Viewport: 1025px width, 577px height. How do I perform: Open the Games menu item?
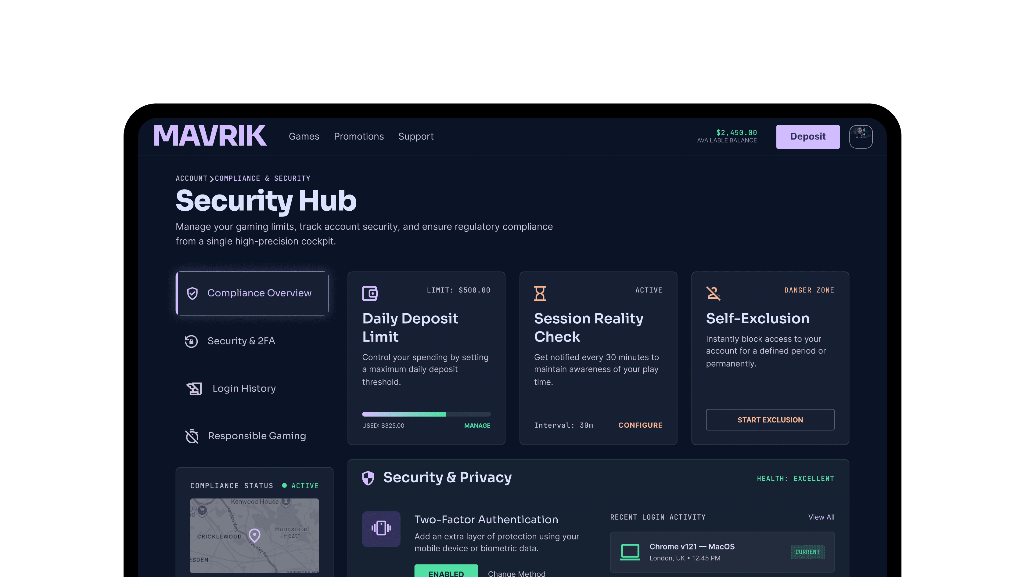click(304, 136)
